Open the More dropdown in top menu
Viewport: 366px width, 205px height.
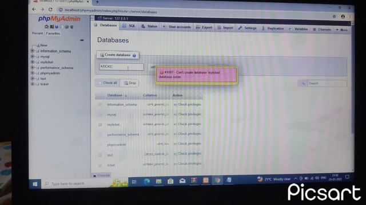click(342, 30)
